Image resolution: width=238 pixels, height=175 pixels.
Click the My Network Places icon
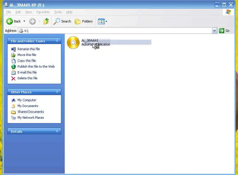point(13,118)
